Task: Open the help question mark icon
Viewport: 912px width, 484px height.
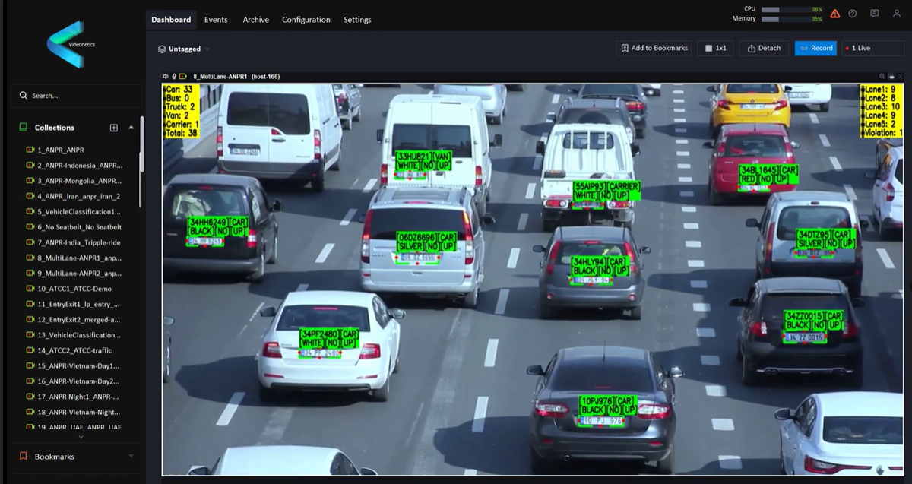Action: point(853,14)
